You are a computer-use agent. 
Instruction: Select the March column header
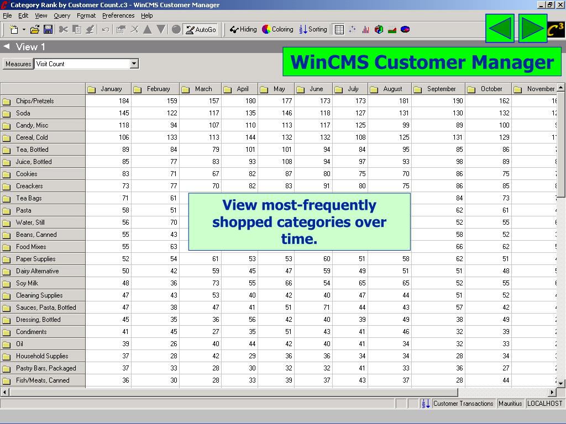tap(200, 89)
